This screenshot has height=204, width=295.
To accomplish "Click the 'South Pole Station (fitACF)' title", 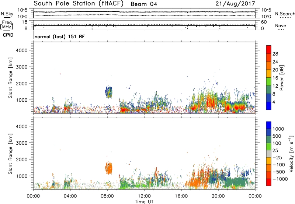I will pos(79,3).
